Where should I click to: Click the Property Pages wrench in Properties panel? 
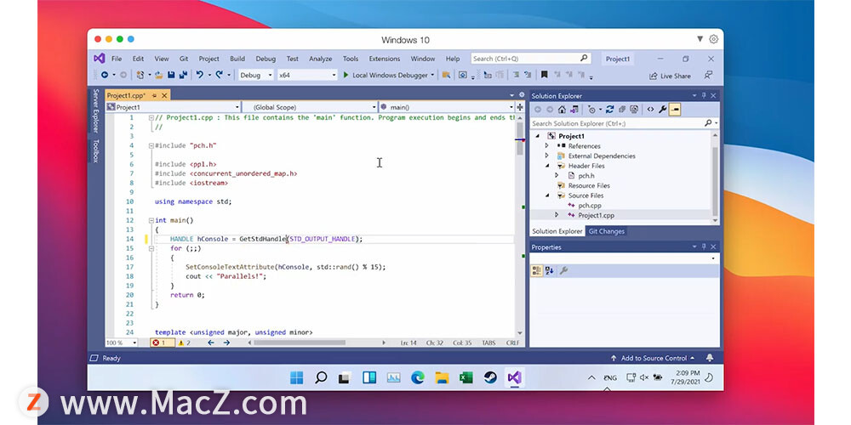click(563, 270)
